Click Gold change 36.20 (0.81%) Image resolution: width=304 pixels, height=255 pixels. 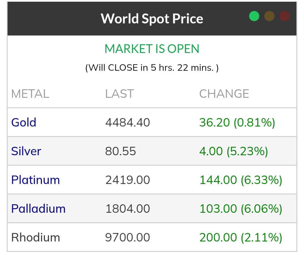[x=237, y=123]
